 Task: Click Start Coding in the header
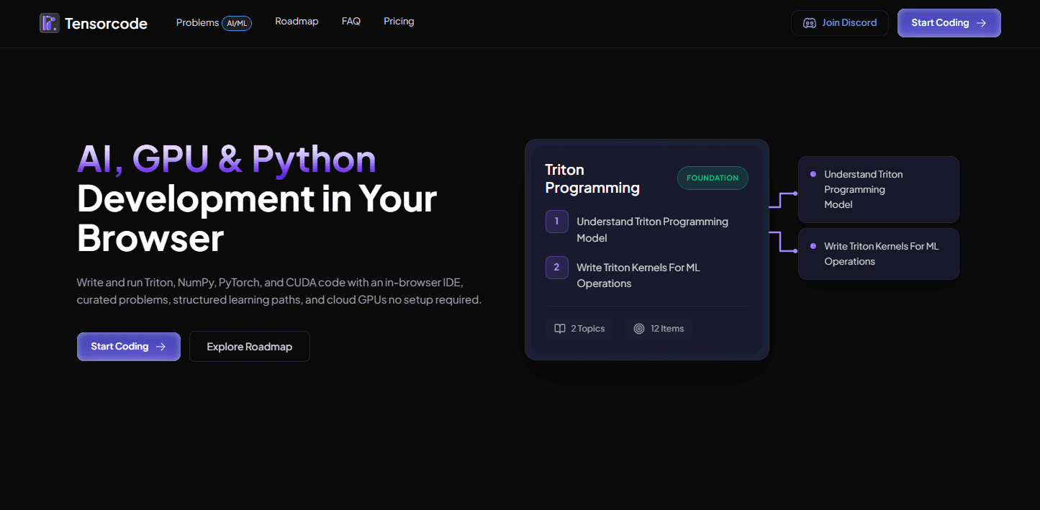click(x=949, y=23)
